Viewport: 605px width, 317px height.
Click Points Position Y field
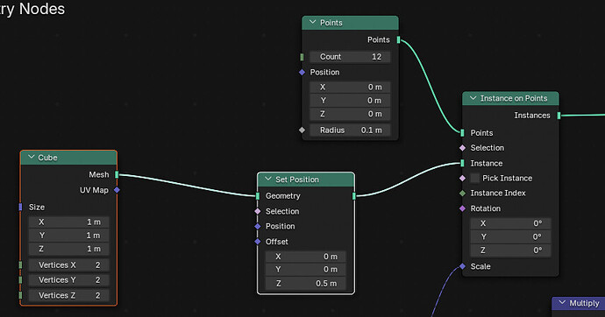(350, 101)
